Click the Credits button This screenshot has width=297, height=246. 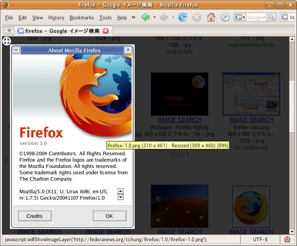35,216
